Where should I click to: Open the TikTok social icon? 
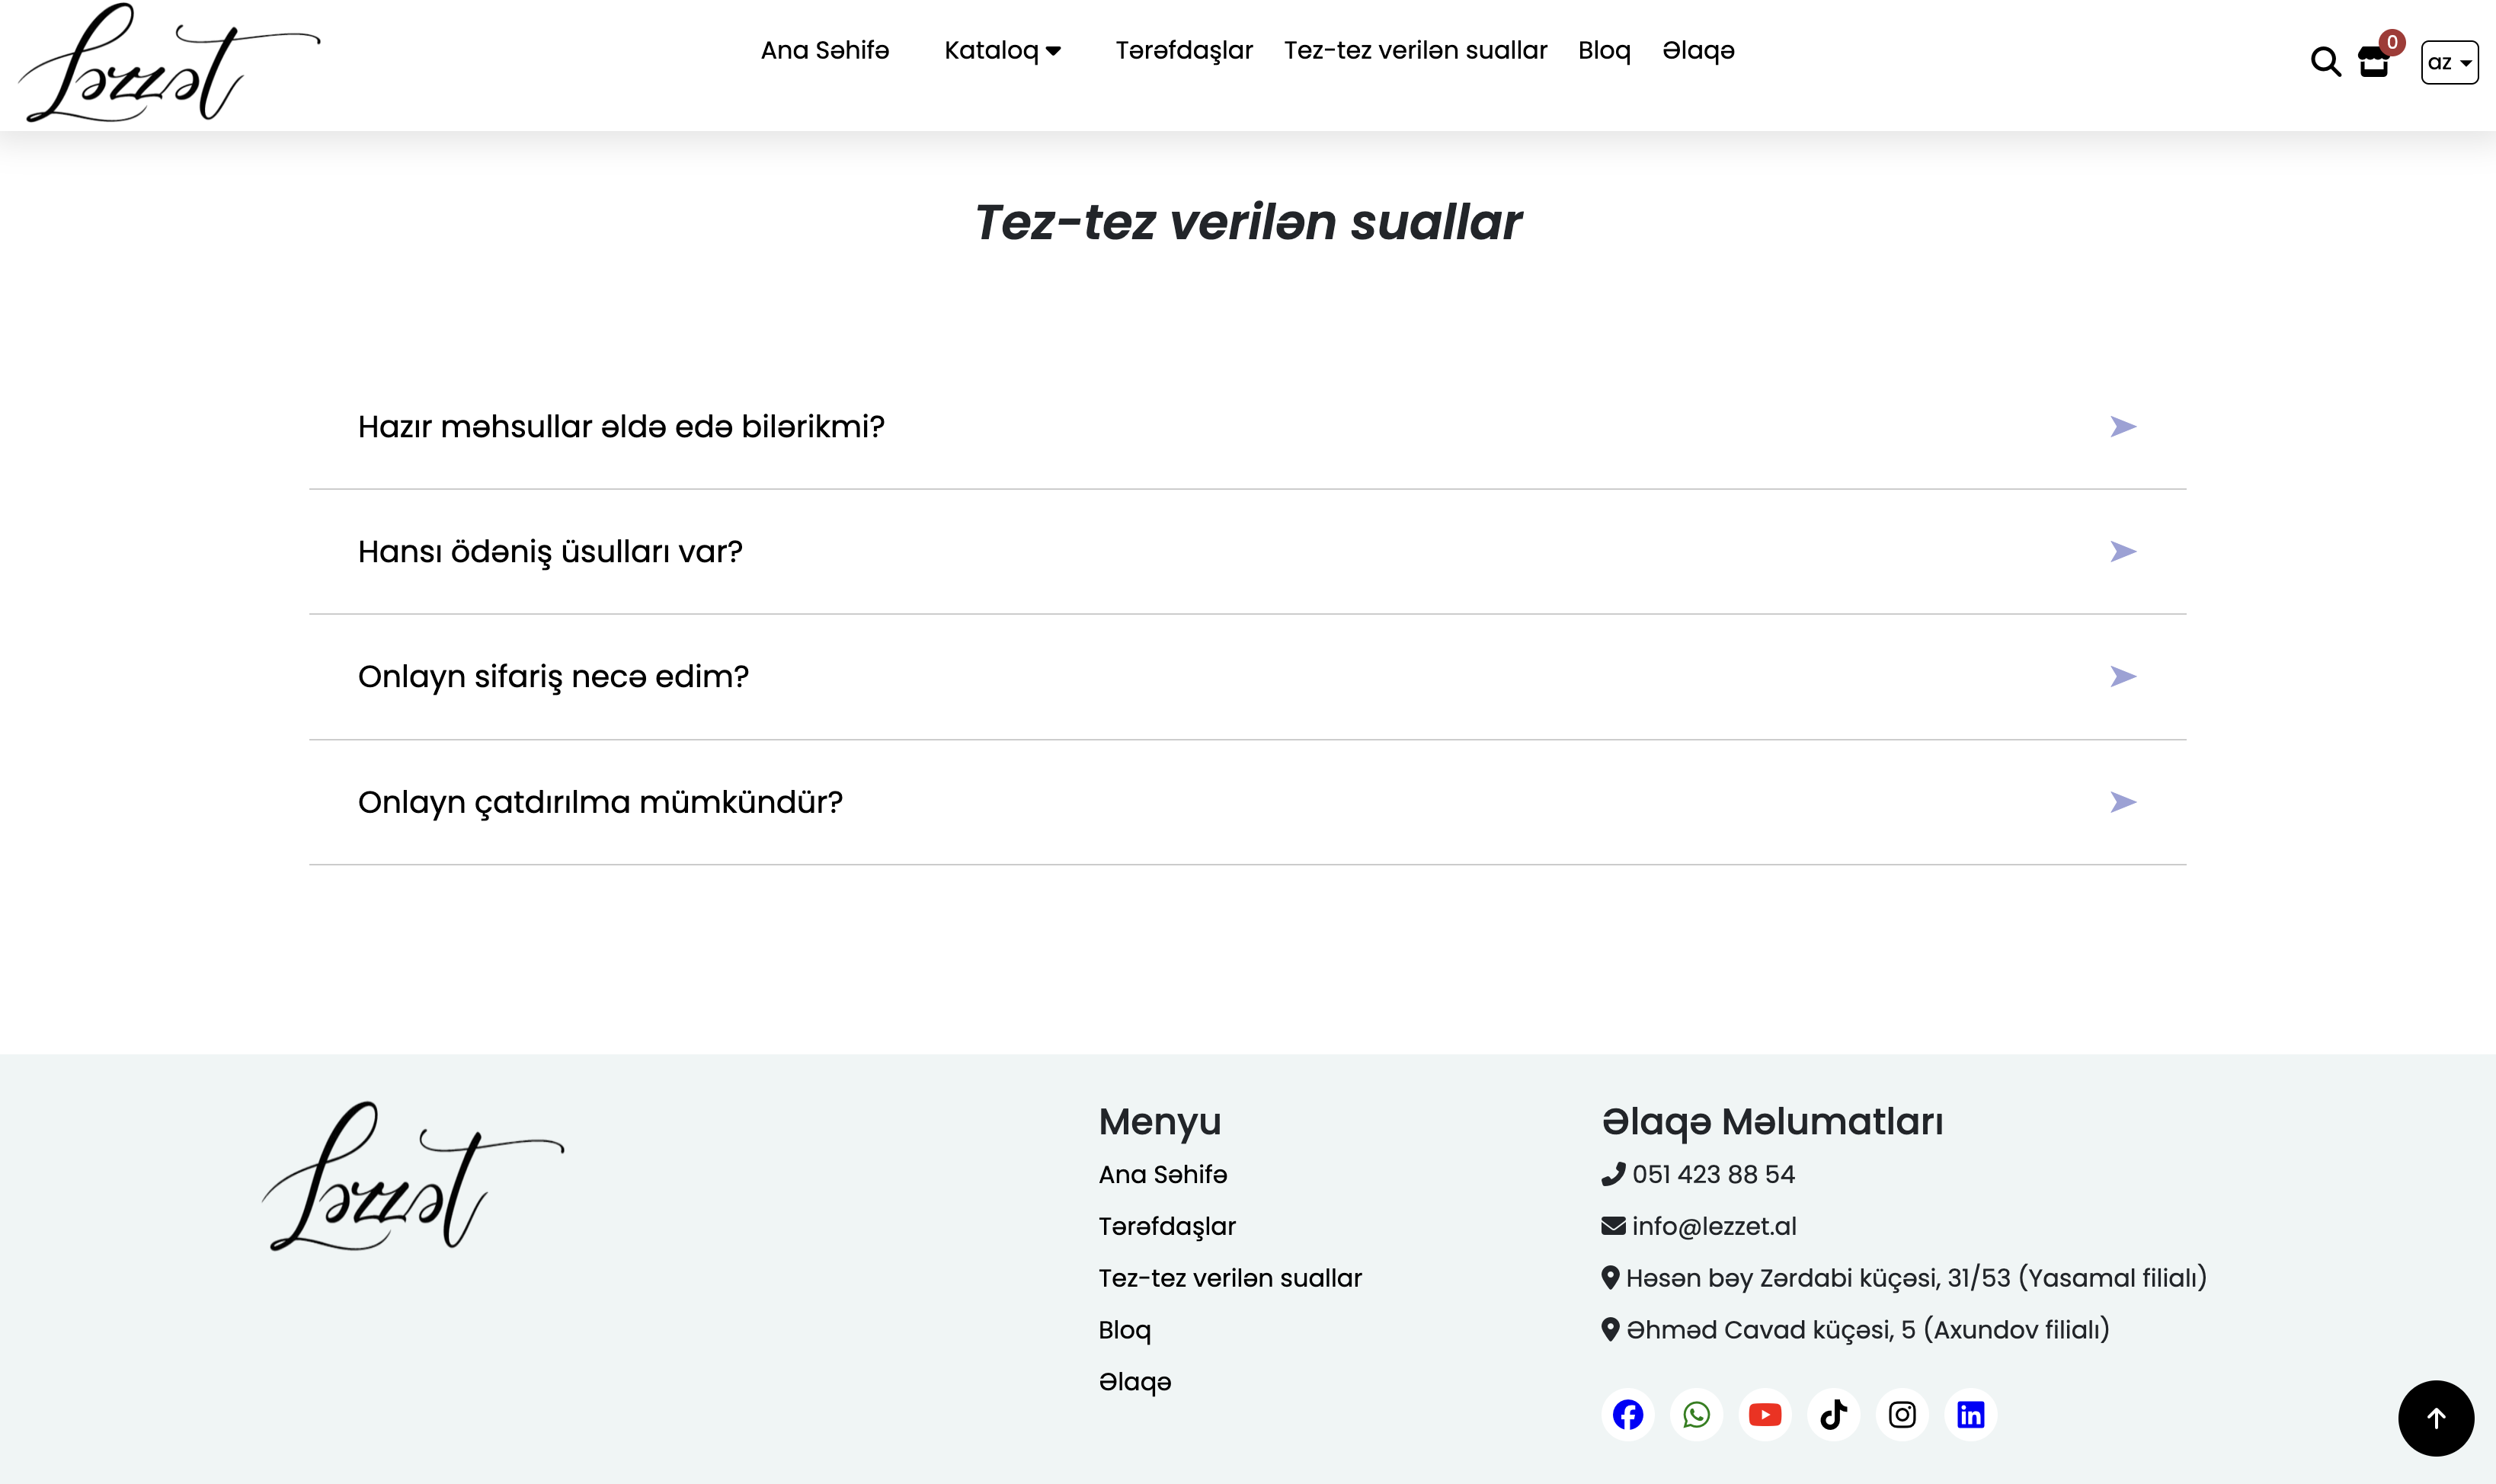[x=1833, y=1414]
